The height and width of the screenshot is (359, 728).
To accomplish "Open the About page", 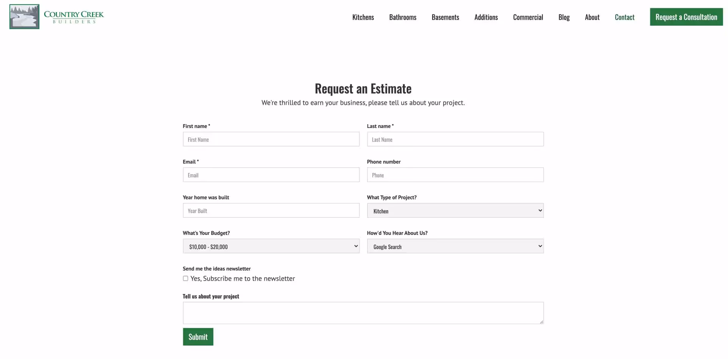I will (592, 17).
